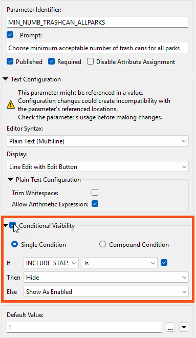
Task: Open the Editor Syntax dropdown
Action: tap(98, 141)
